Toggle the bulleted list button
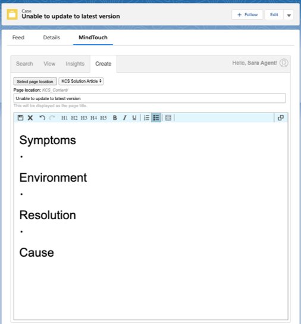The width and height of the screenshot is (301, 324). click(156, 117)
